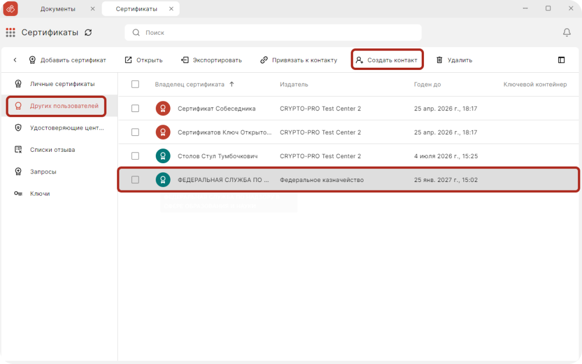Sort by Издатель column header

[x=294, y=84]
